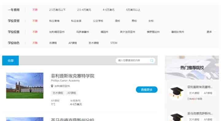Screen dimensions: 221x121
Task: Click the 热门推荐院校 banner
Action: (x=192, y=67)
